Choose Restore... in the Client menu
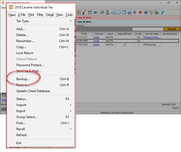 tap(23, 85)
